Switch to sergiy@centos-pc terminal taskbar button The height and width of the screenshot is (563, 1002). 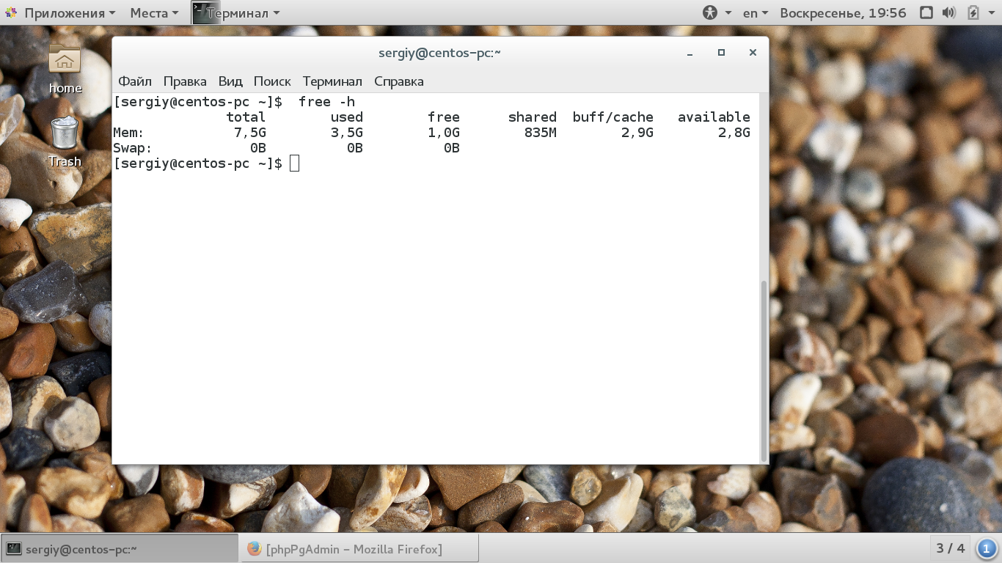tap(120, 548)
